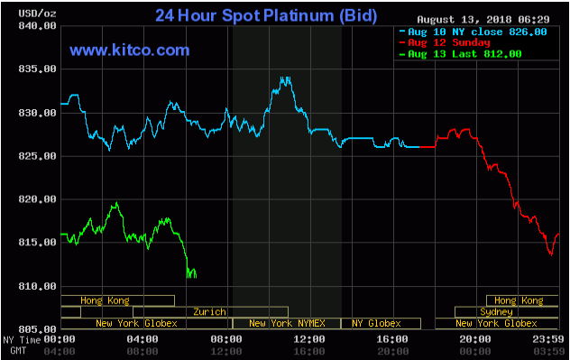Click the 805.00 price axis label
Viewport: 570px width, 360px height.
(37, 329)
